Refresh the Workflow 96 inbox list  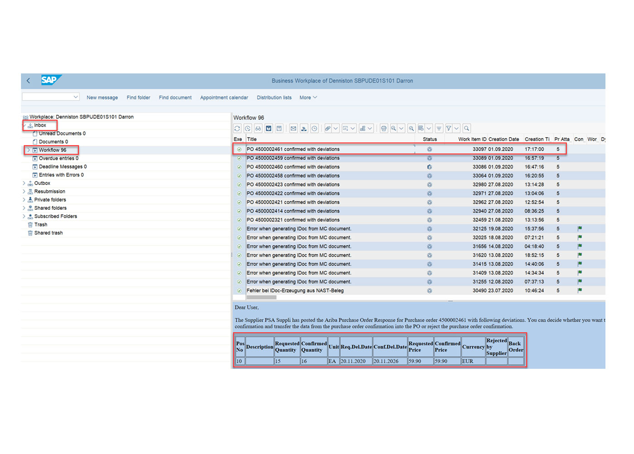click(x=237, y=128)
